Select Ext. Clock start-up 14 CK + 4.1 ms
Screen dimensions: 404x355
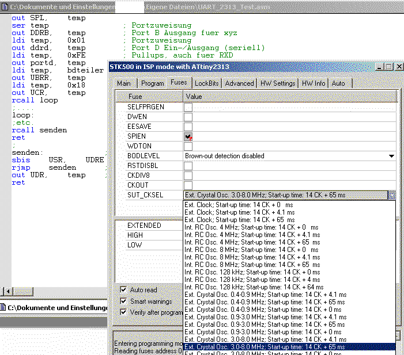[x=289, y=212]
